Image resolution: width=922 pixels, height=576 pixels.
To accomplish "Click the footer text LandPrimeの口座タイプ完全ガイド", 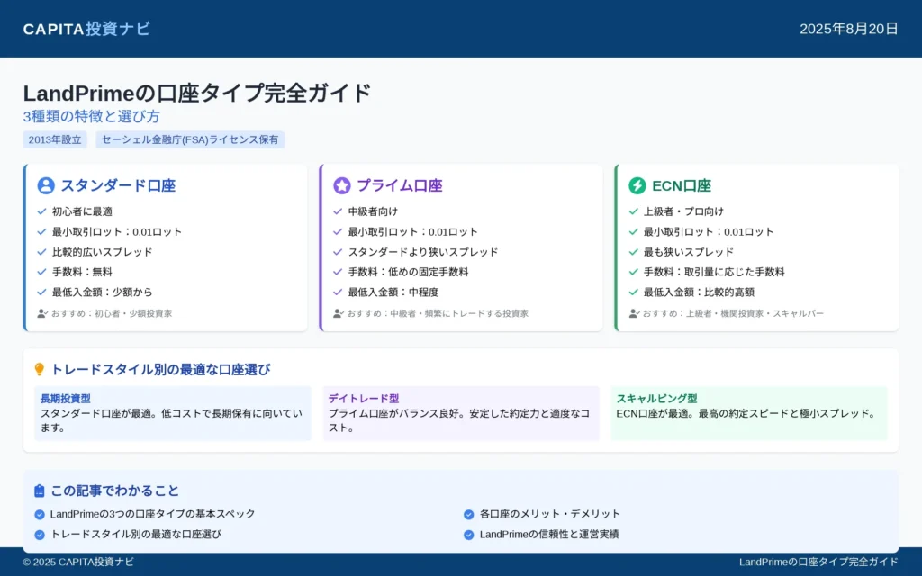I will pyautogui.click(x=818, y=562).
